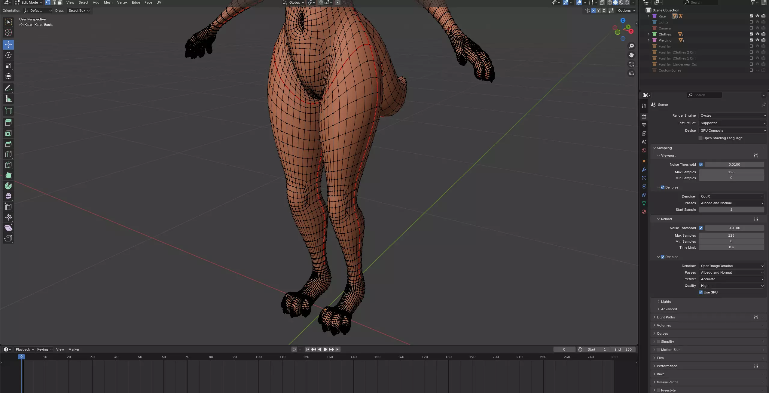Viewport: 769px width, 393px height.
Task: Enable Open Shading Language checkbox
Action: 700,138
